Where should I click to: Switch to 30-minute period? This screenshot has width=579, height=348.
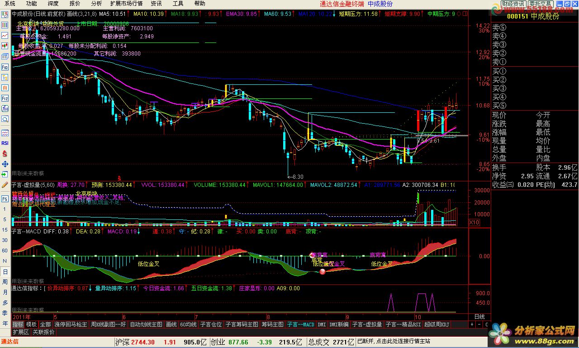pyautogui.click(x=5, y=240)
